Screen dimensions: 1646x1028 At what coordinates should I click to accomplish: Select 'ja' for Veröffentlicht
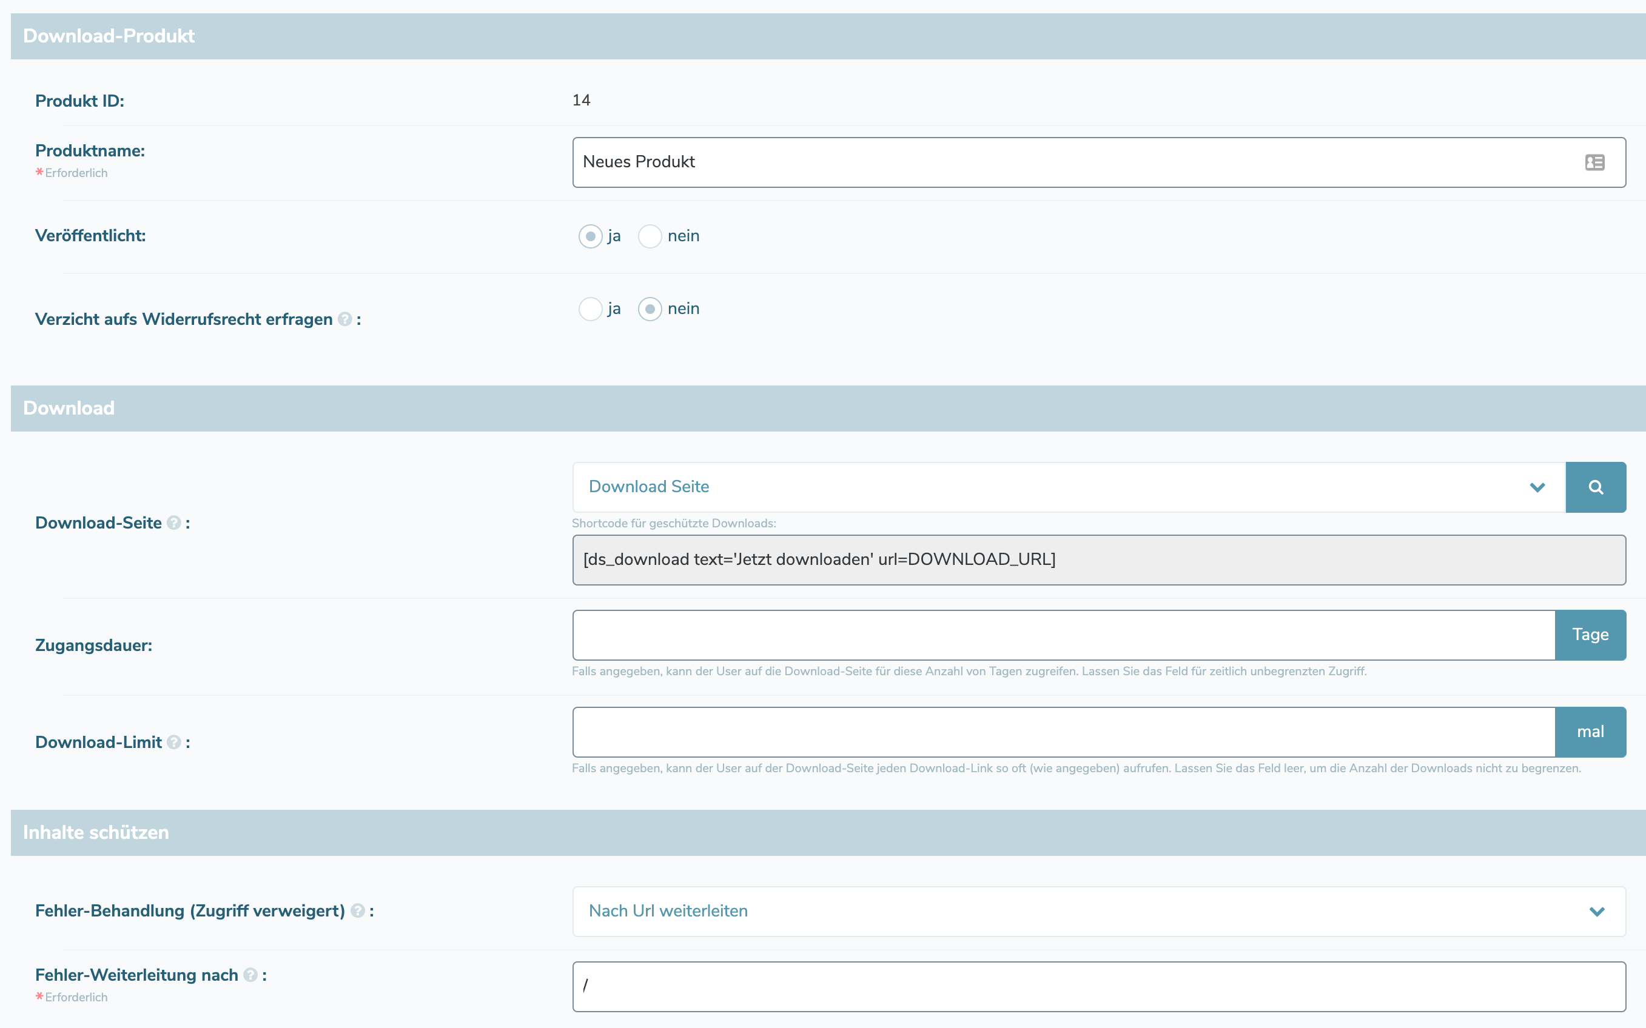590,236
